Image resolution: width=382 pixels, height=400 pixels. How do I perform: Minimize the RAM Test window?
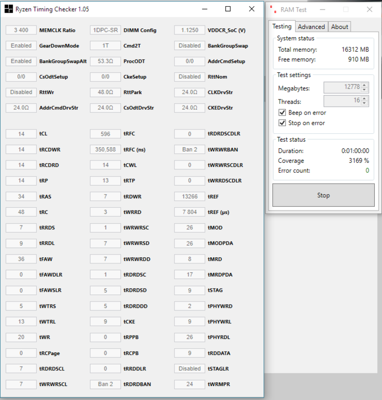(323, 9)
